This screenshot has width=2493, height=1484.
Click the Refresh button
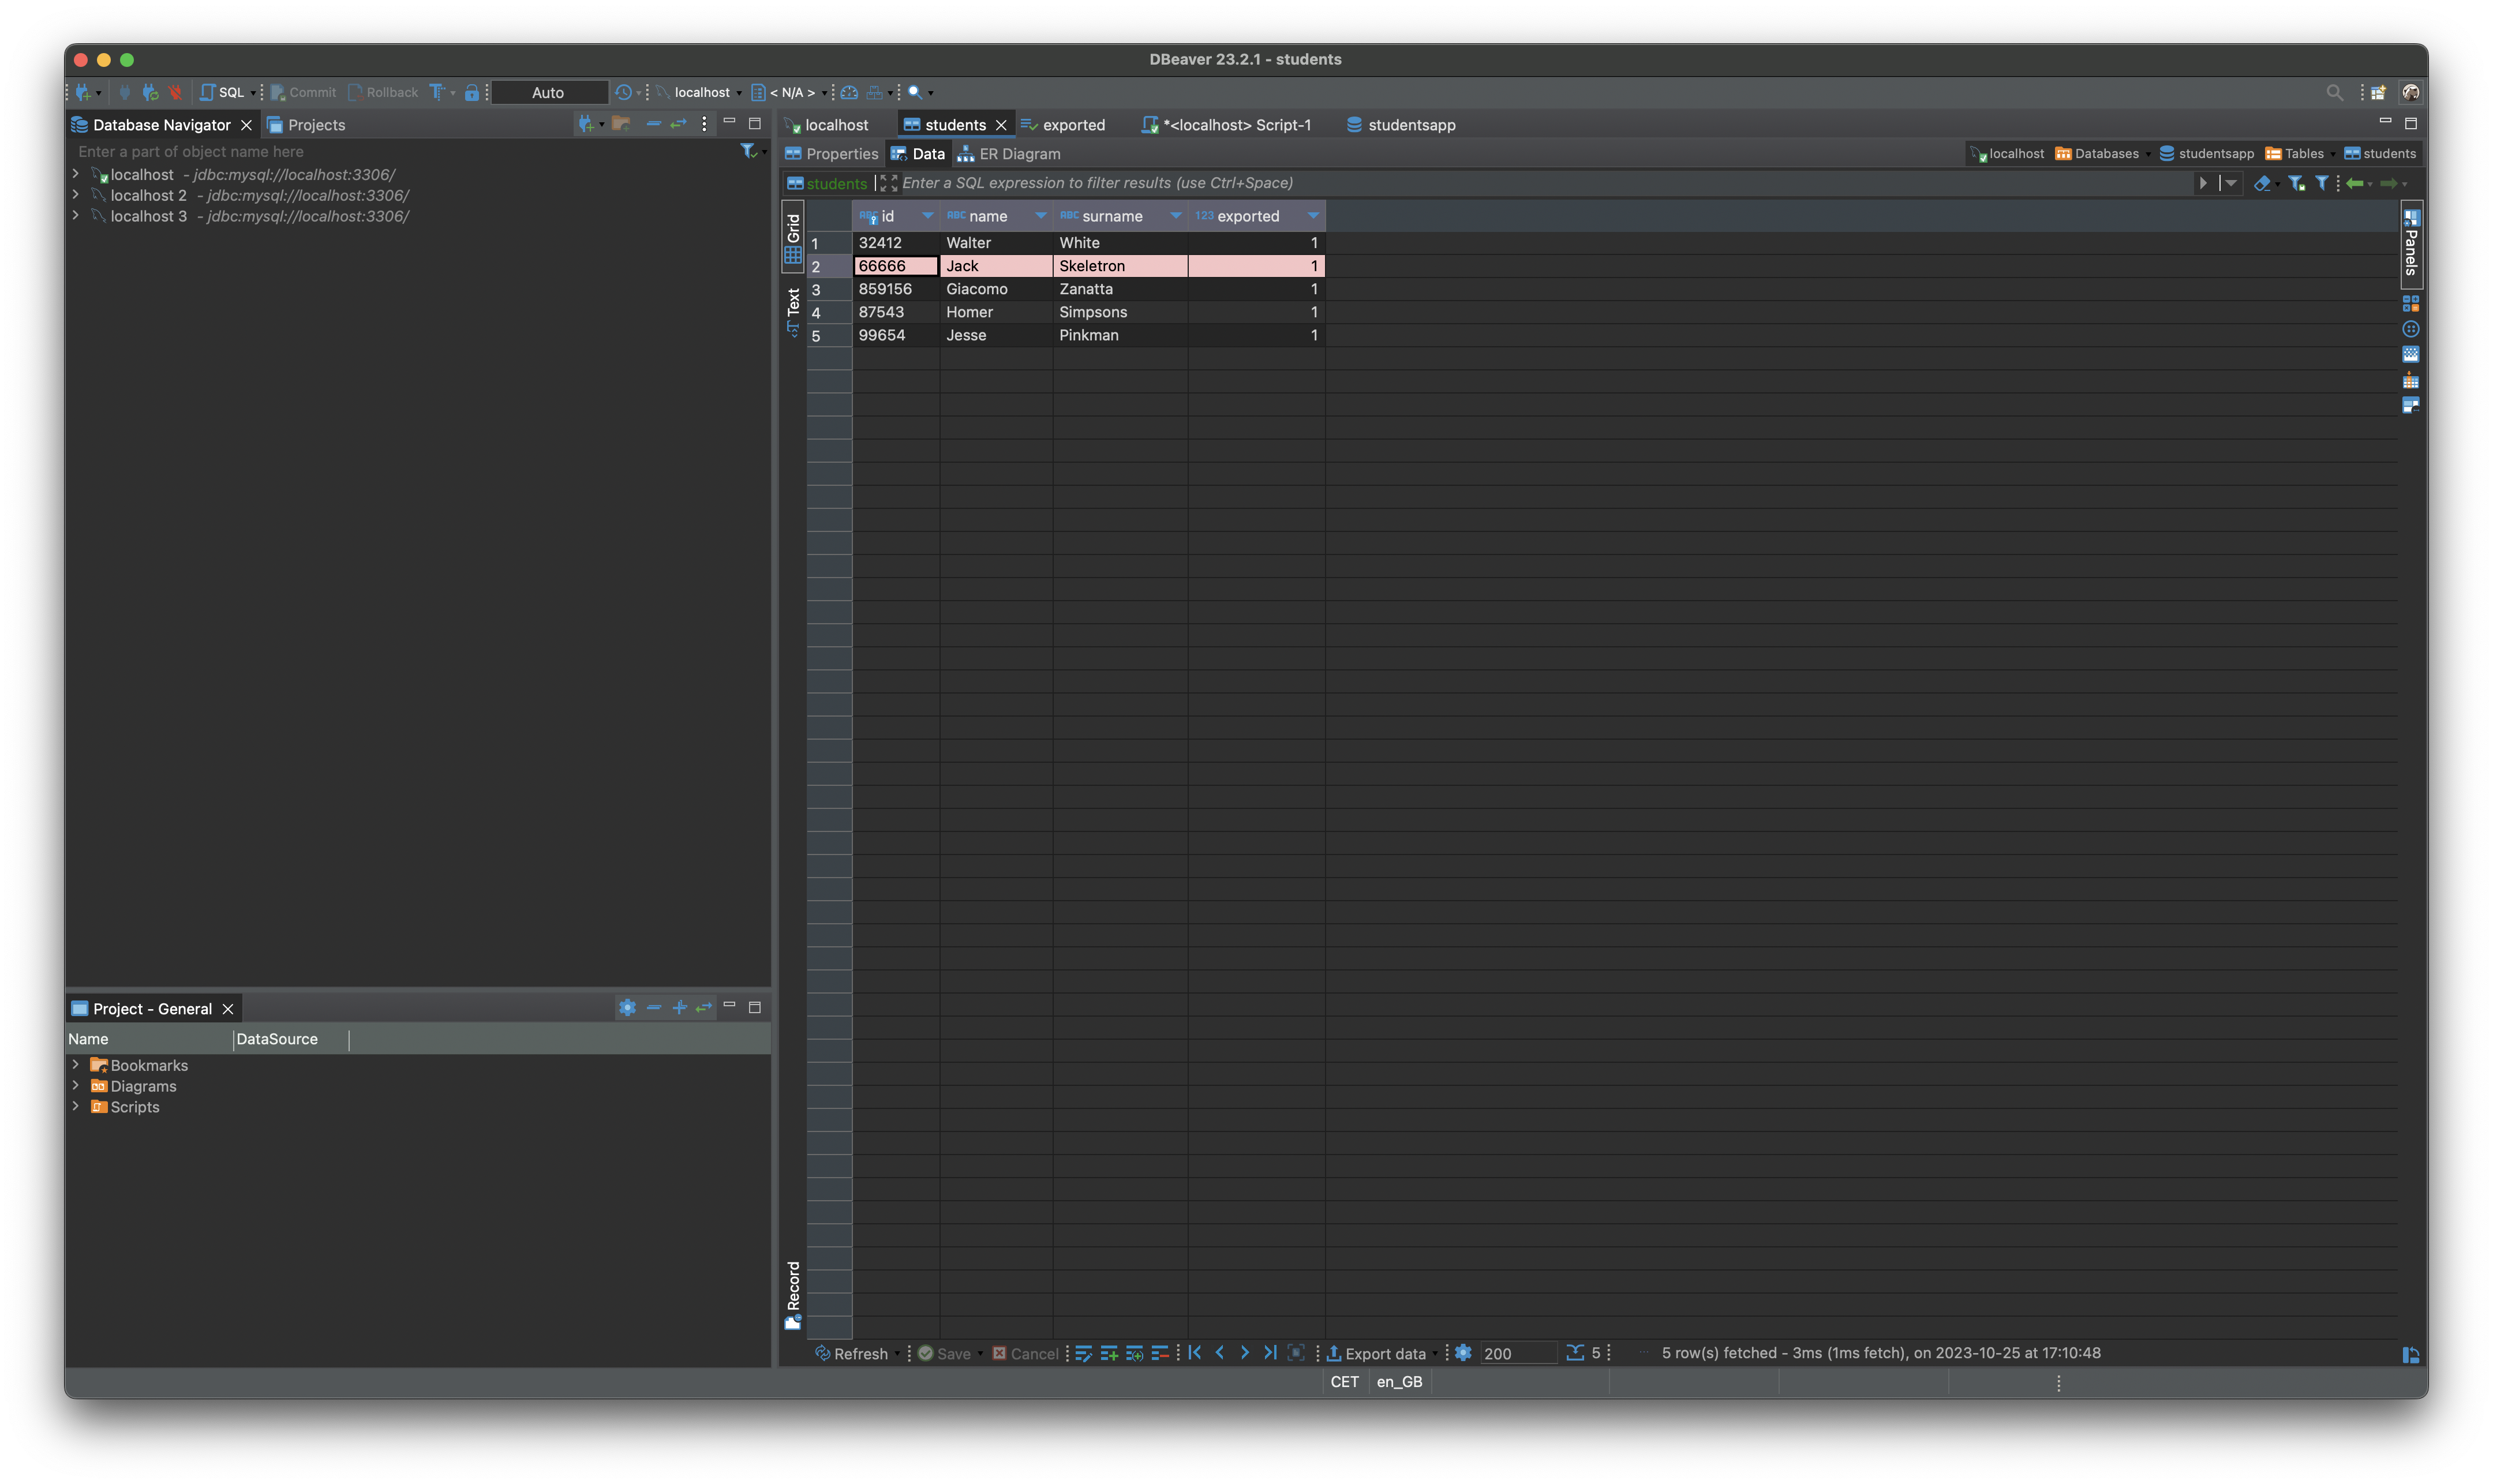(851, 1353)
